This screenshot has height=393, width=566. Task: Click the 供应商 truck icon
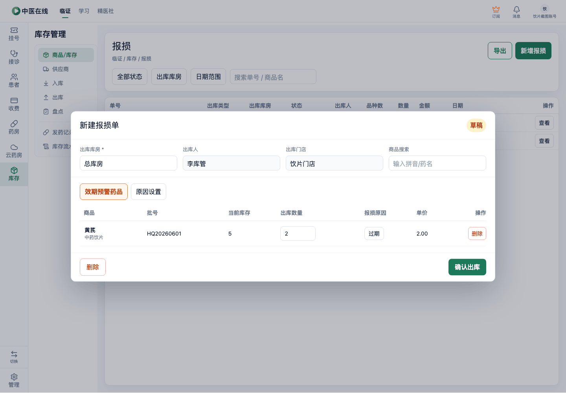[x=46, y=69]
